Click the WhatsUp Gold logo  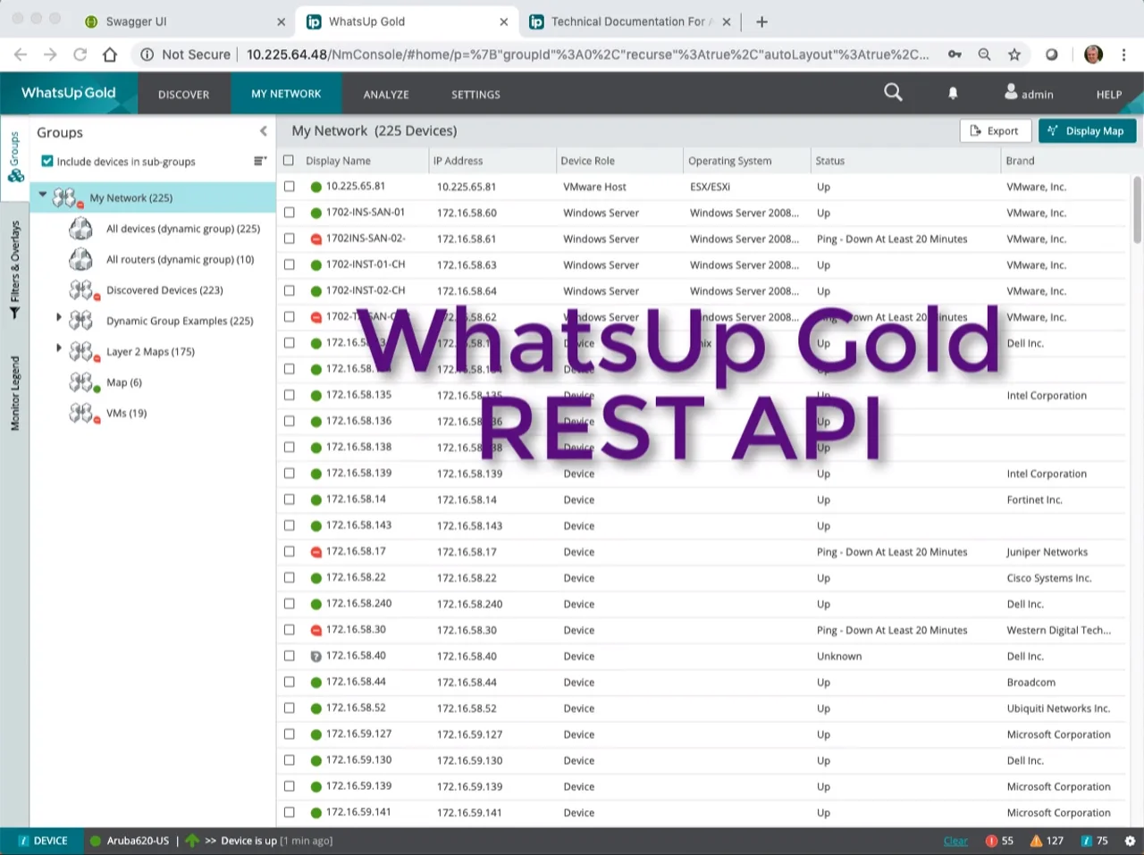[x=69, y=93]
